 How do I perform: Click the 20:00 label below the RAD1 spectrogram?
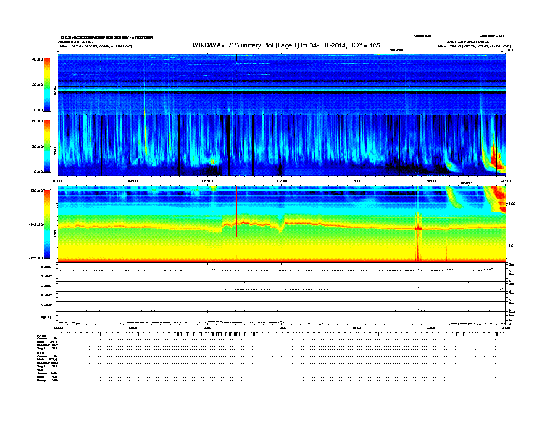(431, 181)
